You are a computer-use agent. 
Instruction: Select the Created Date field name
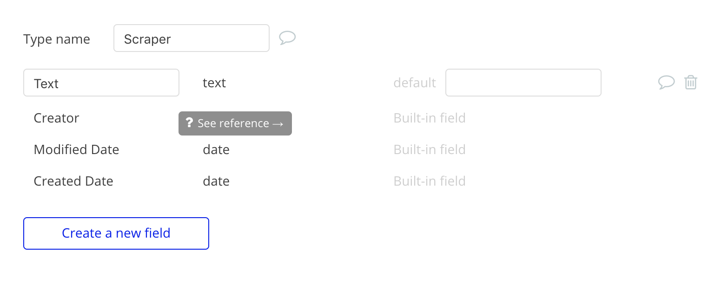(73, 181)
